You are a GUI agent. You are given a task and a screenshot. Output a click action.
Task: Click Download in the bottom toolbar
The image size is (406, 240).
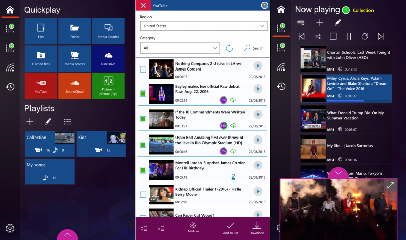click(257, 228)
